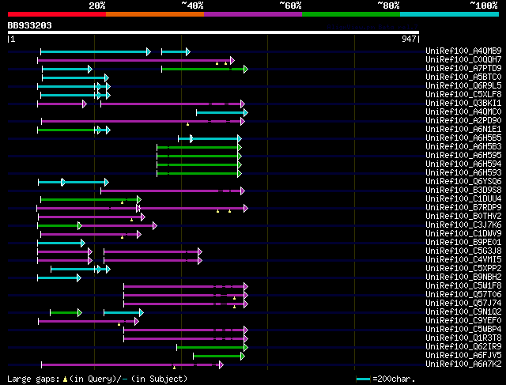Click the UniRef100_C5XLF8 label
The image size is (506, 385).
point(463,94)
